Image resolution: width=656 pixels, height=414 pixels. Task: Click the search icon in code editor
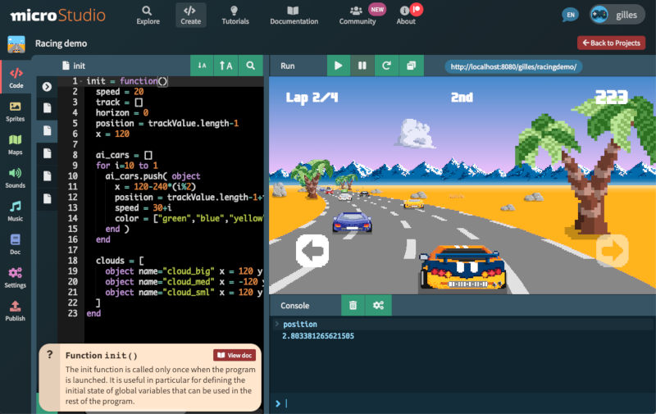coord(251,66)
